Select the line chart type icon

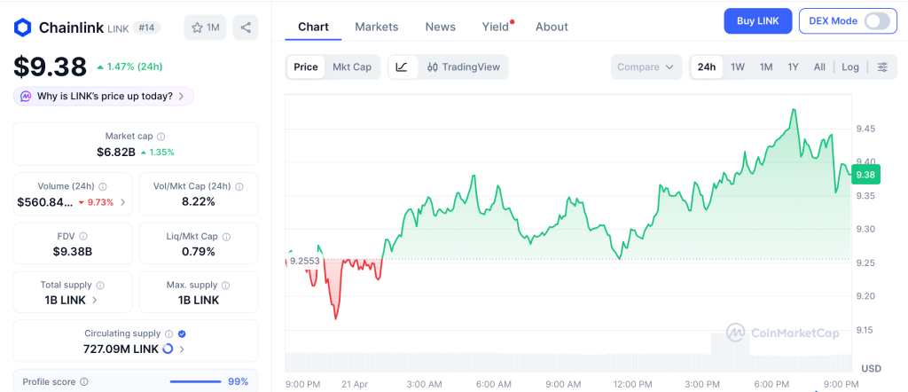[402, 67]
